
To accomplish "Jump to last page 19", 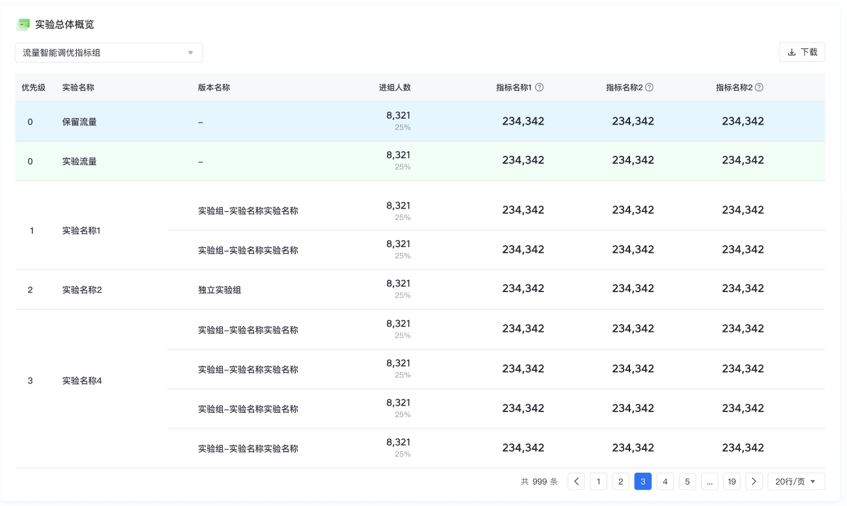I will point(732,481).
